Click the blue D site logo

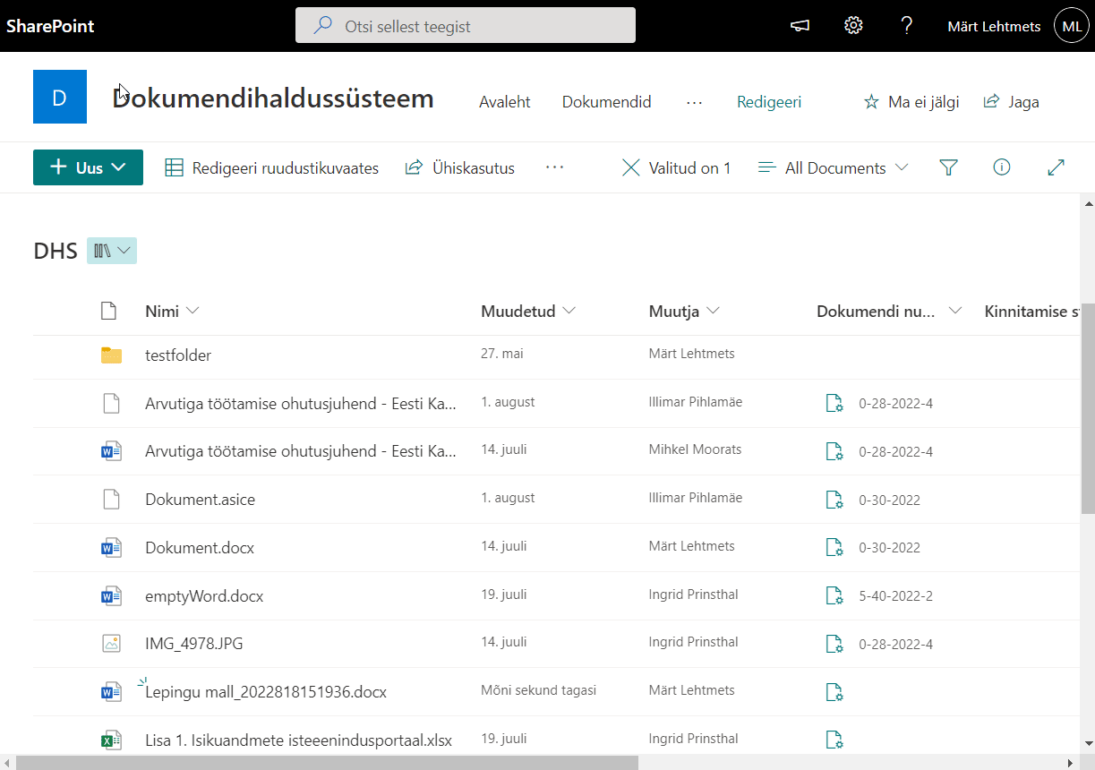[60, 97]
